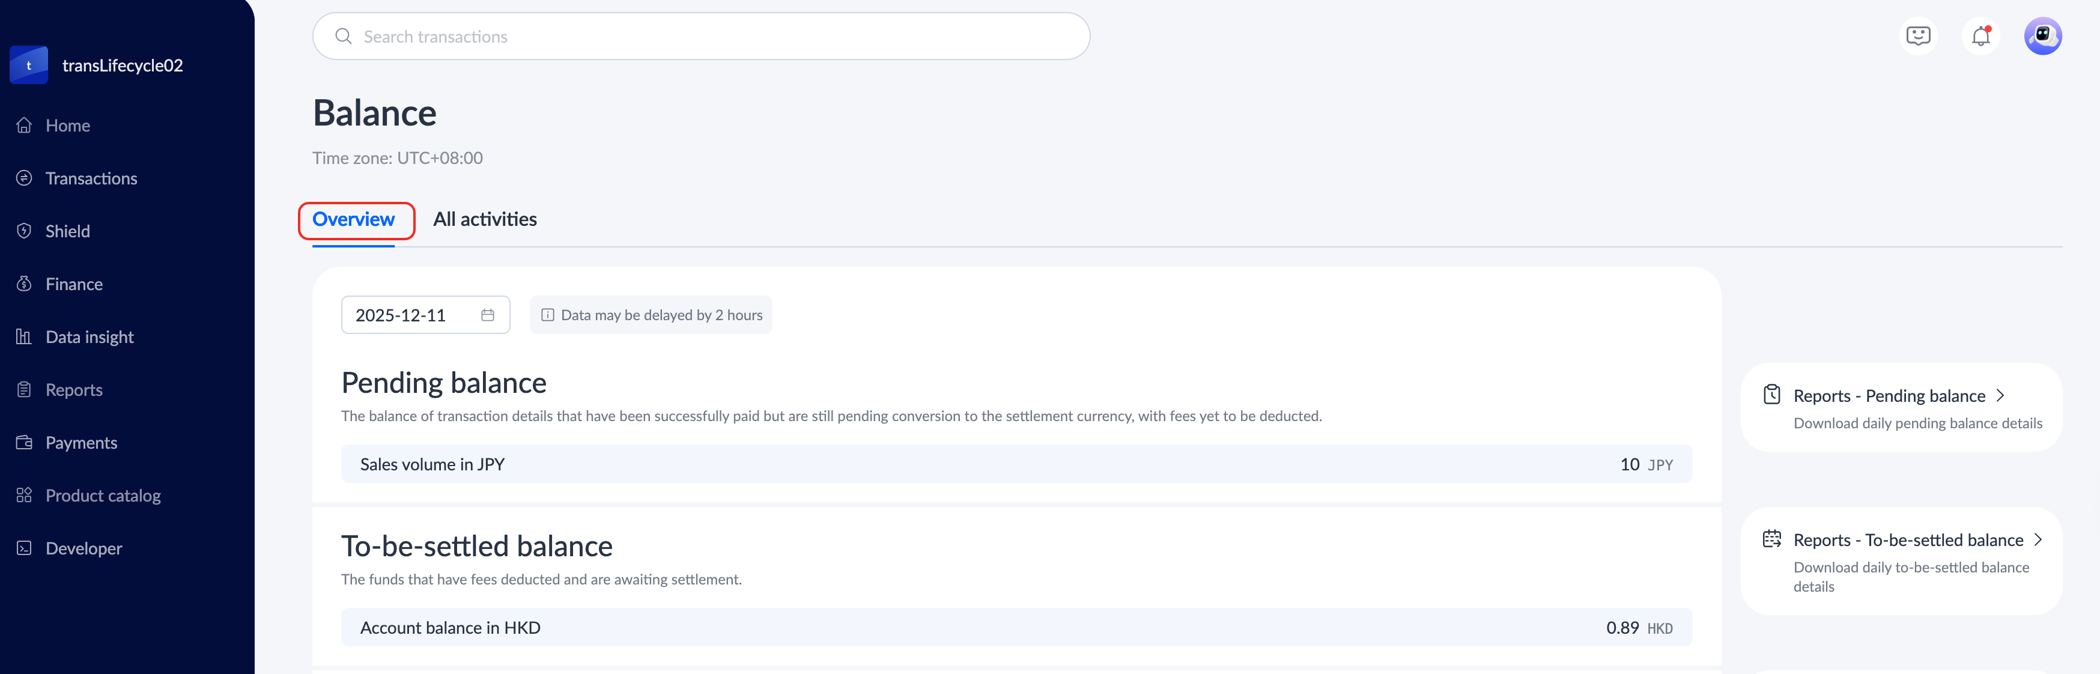2100x674 pixels.
Task: Click the user avatar profile picture
Action: [2042, 37]
